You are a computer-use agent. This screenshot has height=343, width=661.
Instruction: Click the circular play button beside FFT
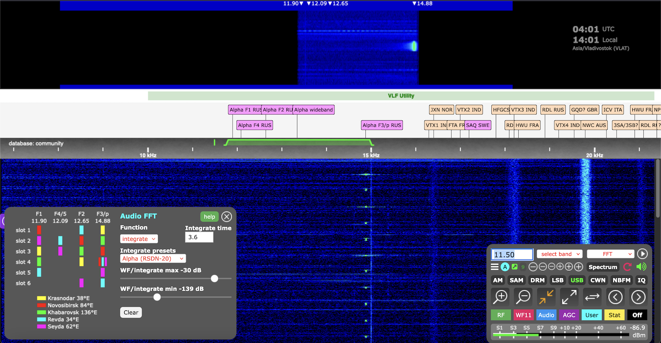(x=642, y=254)
